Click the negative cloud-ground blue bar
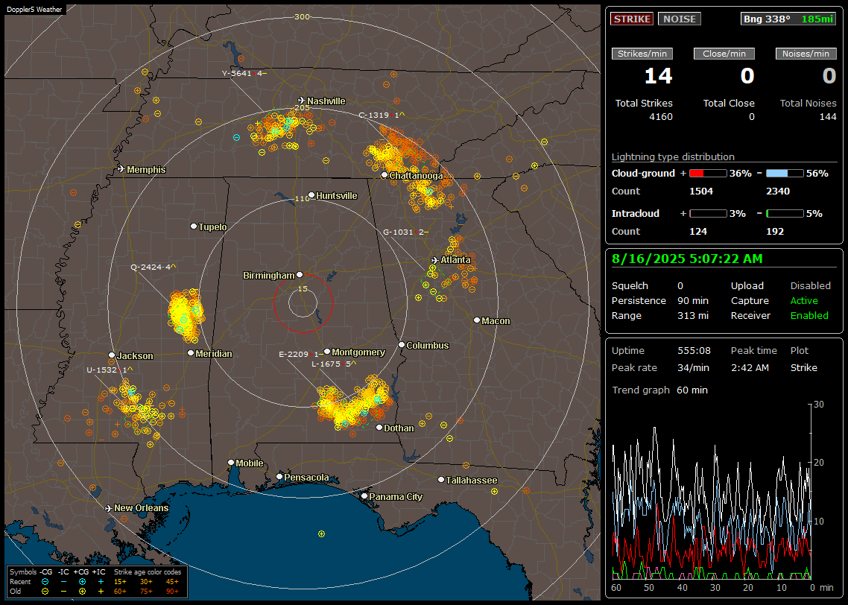The height and width of the screenshot is (605, 848). click(x=785, y=174)
